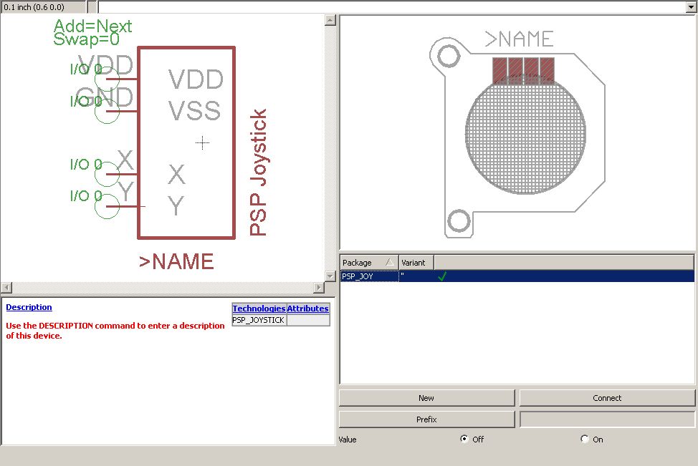Click the X label inside the symbol

point(176,175)
